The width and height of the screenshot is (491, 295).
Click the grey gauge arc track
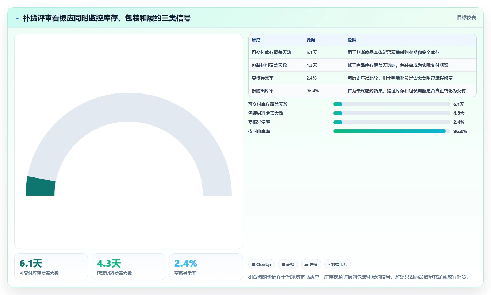[x=128, y=107]
